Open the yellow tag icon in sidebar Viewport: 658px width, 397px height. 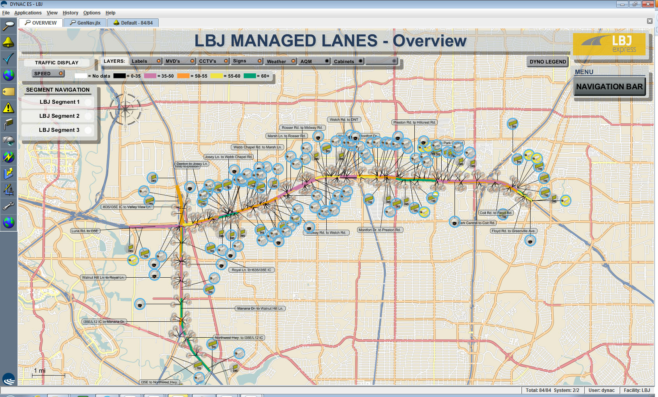(x=9, y=91)
